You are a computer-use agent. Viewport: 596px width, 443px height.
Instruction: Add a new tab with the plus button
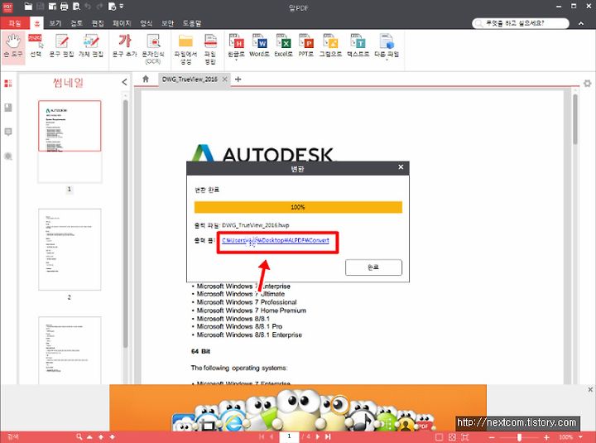238,79
